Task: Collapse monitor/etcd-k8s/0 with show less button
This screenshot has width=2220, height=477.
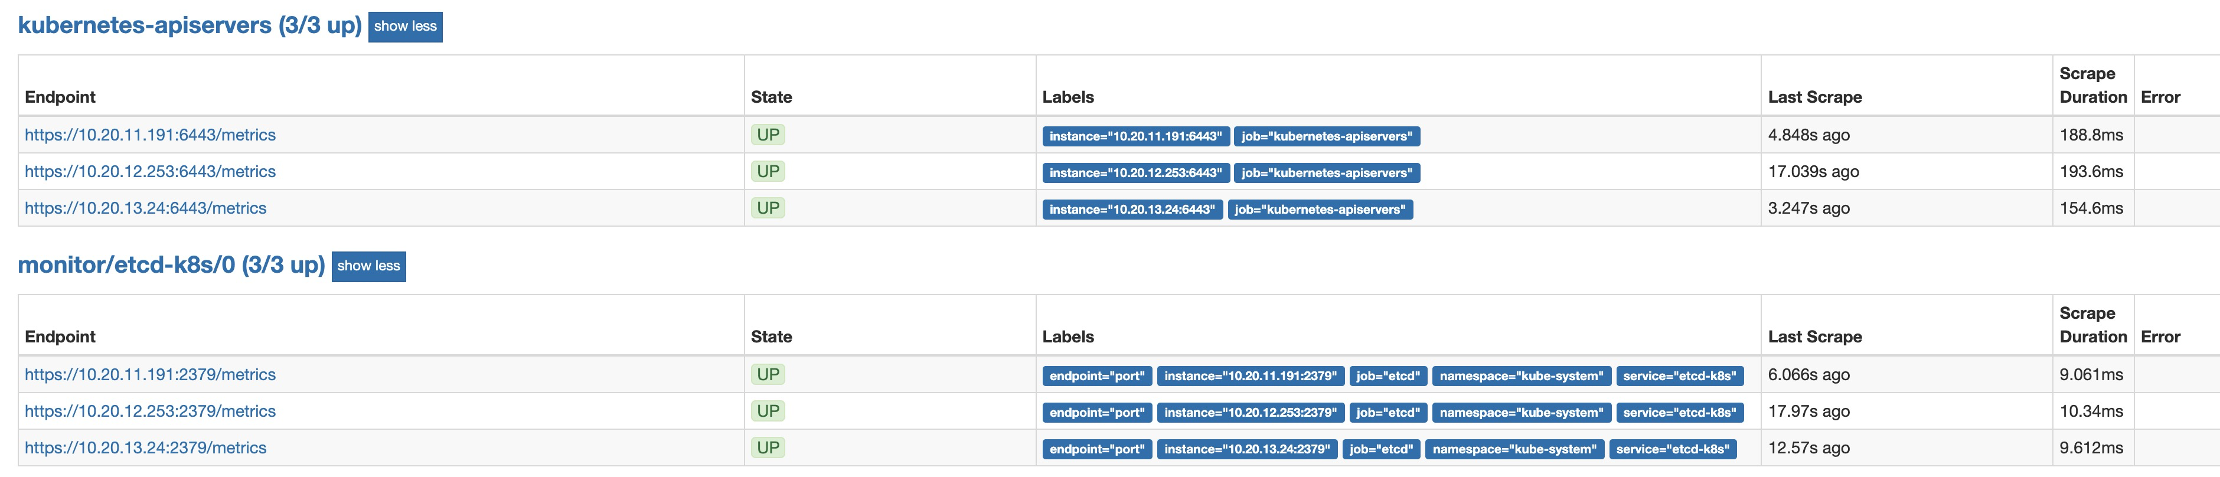Action: 368,266
